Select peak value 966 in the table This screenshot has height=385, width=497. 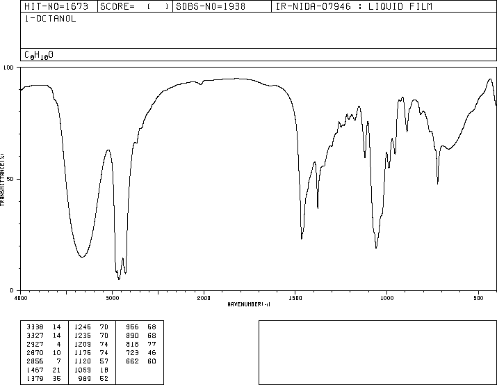pos(132,327)
